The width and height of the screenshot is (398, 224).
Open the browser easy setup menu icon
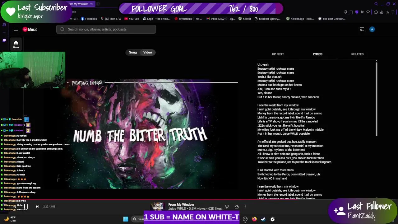(393, 12)
